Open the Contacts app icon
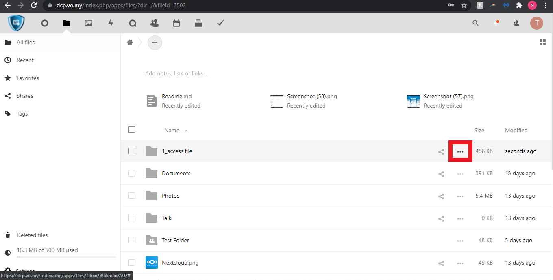This screenshot has width=553, height=280. point(155,23)
